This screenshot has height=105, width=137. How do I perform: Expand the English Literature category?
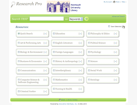click(80, 43)
